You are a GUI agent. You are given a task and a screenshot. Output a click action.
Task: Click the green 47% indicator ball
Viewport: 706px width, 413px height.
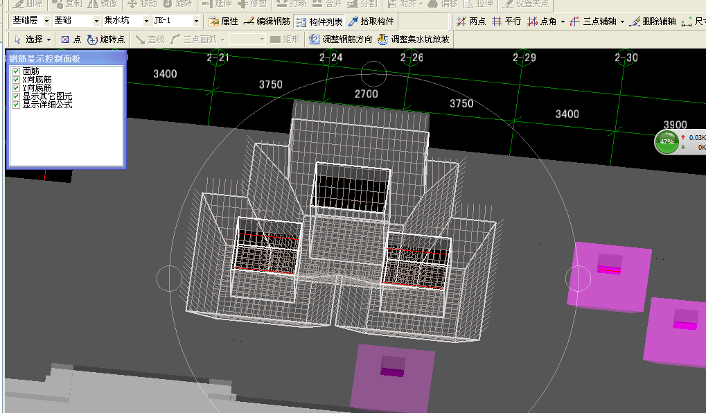(667, 142)
